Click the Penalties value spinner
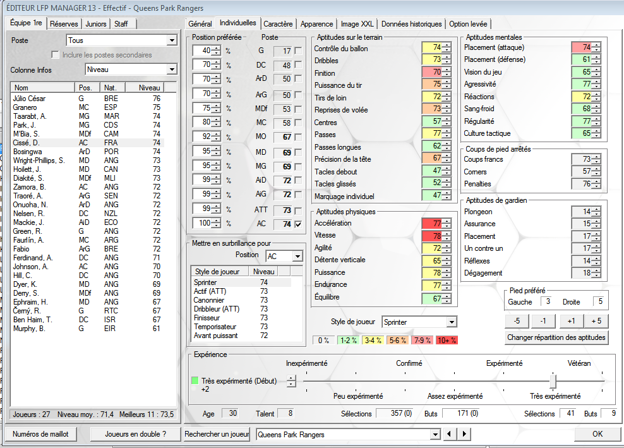 pyautogui.click(x=596, y=184)
